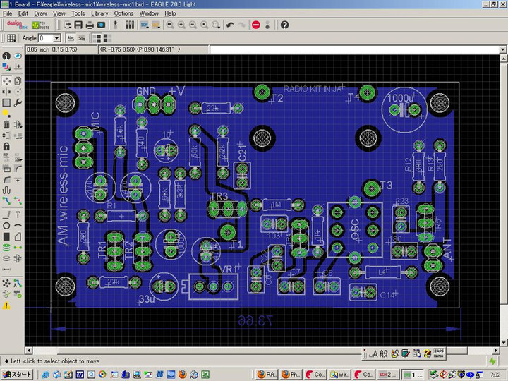This screenshot has height=381, width=508.
Task: Open the Library menu
Action: point(99,13)
